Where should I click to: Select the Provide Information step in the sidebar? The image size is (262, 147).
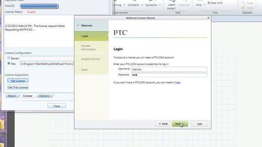[91, 47]
